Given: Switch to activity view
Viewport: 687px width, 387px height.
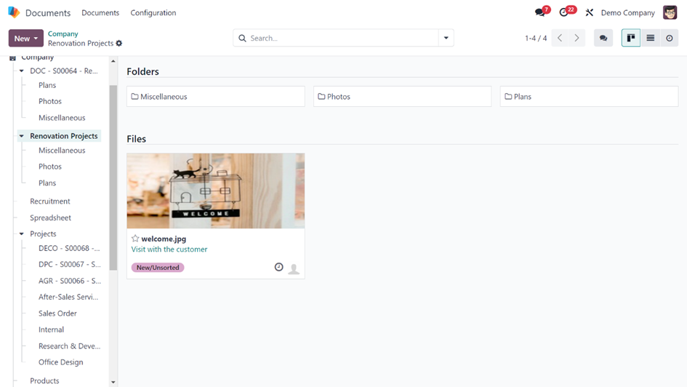Looking at the screenshot, I should click(669, 38).
